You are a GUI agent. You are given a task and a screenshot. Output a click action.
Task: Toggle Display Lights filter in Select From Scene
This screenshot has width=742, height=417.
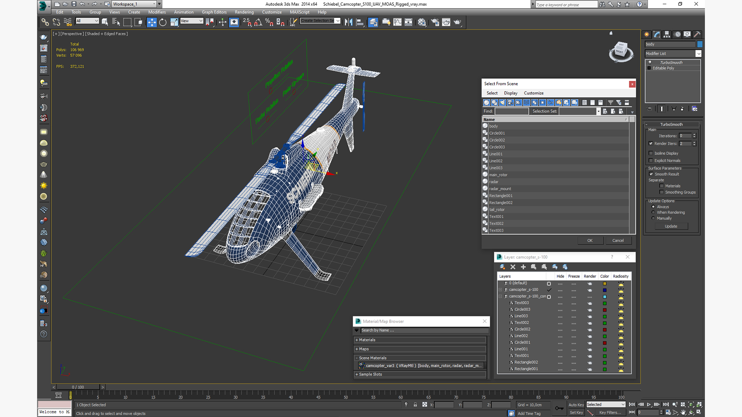coord(502,102)
